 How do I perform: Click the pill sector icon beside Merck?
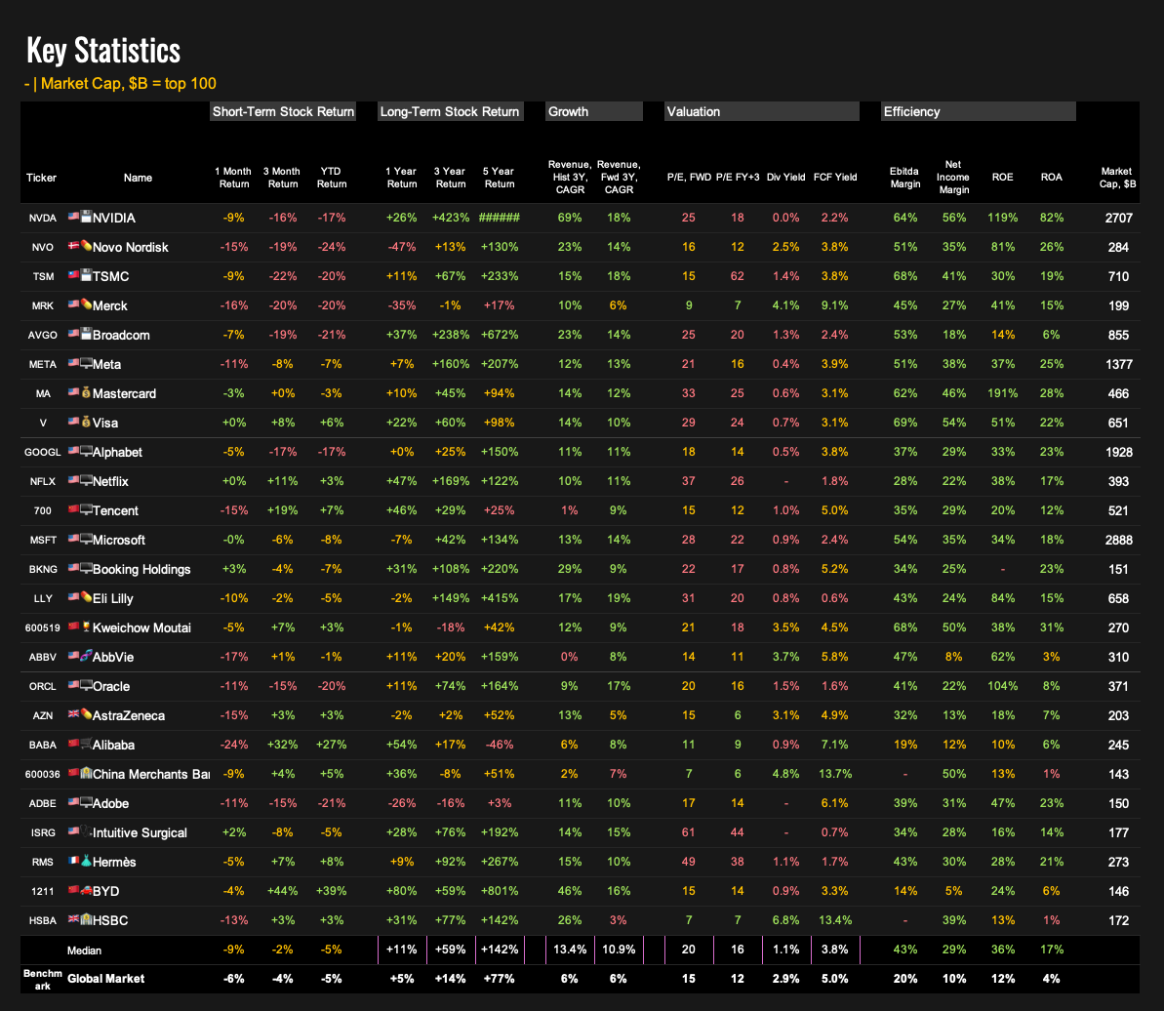tap(86, 304)
